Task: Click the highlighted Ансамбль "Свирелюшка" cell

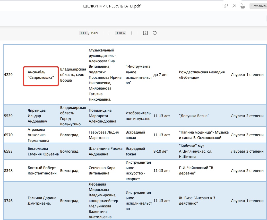Action: coord(41,75)
